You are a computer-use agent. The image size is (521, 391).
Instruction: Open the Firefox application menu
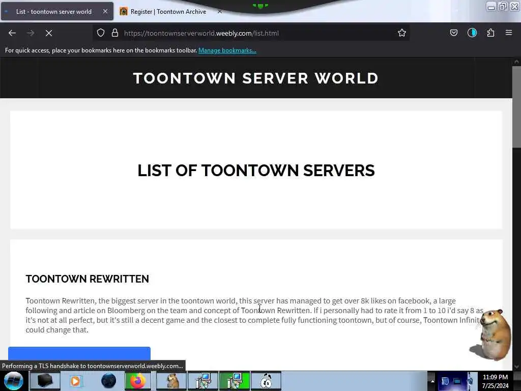tap(509, 33)
